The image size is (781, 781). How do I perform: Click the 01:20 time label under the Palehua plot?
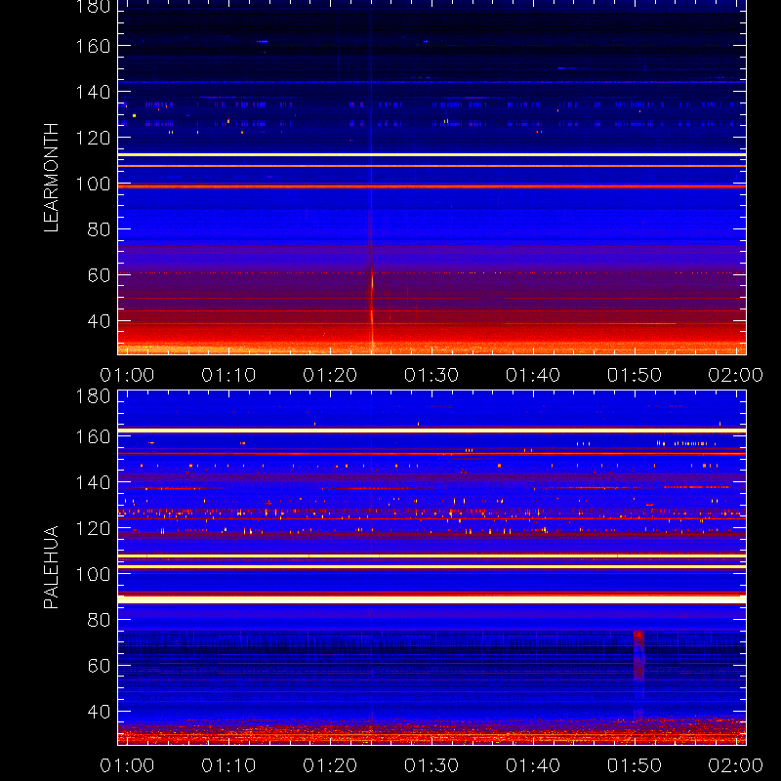330,765
